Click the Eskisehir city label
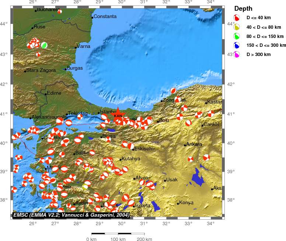This screenshot has height=241, width=286. click(x=144, y=149)
